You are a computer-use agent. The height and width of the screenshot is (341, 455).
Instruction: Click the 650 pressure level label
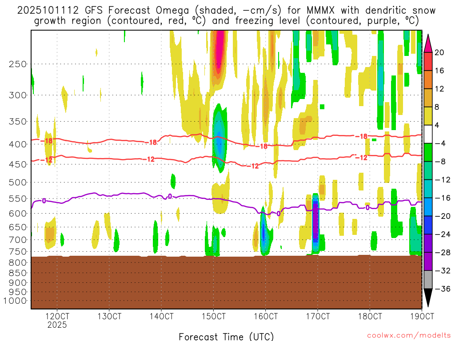pyautogui.click(x=18, y=227)
